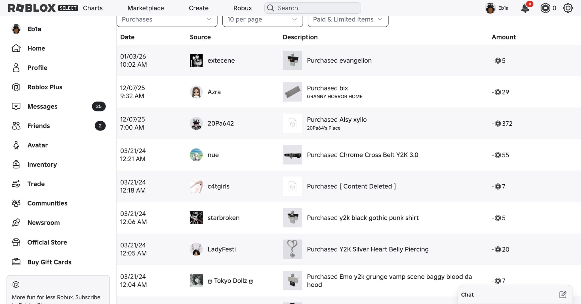Open the starbroken seller profile
Screen dimensions: 581x304
pyautogui.click(x=223, y=218)
